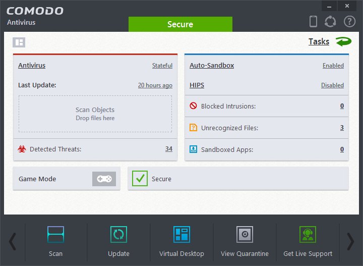Click the Secure status bar text
363x266 pixels.
(x=161, y=179)
